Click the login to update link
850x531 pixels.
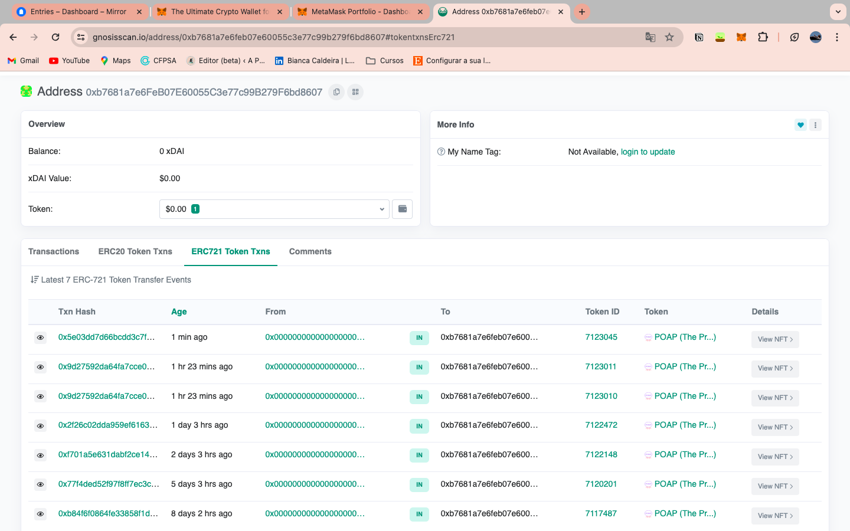pos(648,152)
